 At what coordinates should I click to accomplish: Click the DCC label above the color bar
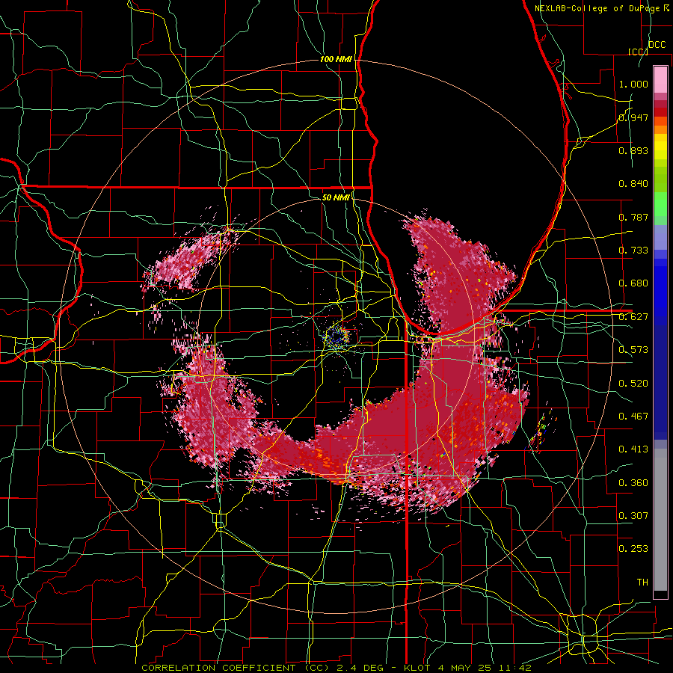point(657,45)
